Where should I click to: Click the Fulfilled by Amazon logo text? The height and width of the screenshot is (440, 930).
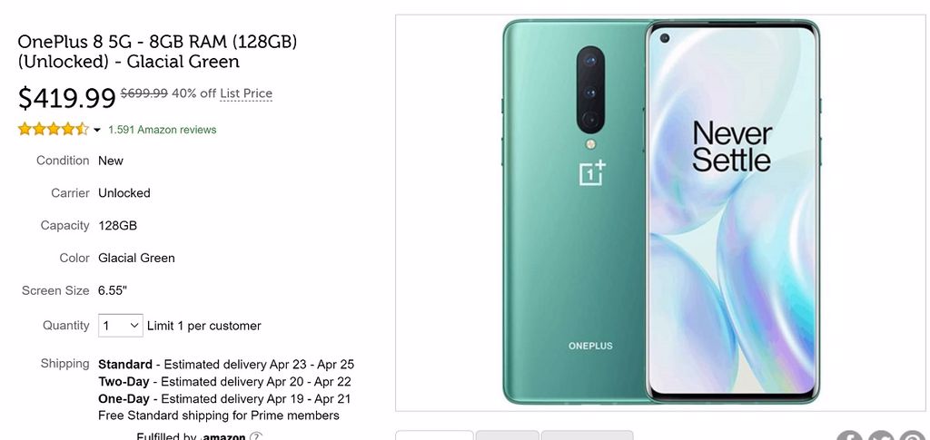[223, 437]
